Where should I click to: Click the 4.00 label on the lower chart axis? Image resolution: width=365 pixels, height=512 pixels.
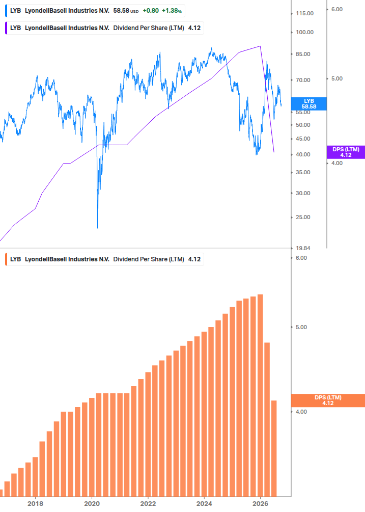point(301,412)
